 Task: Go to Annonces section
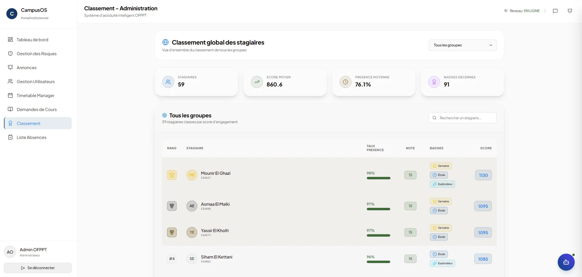click(38, 68)
